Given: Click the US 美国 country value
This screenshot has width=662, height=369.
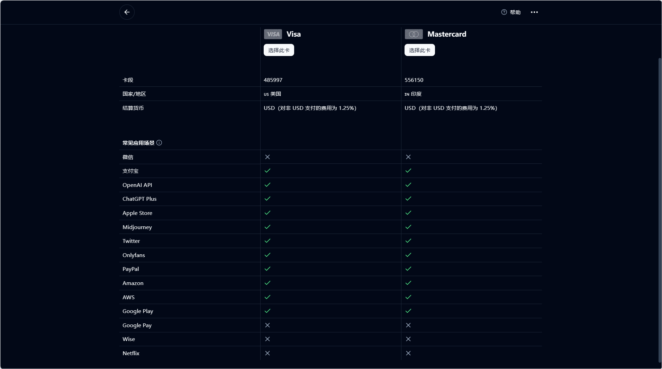Looking at the screenshot, I should coord(272,94).
